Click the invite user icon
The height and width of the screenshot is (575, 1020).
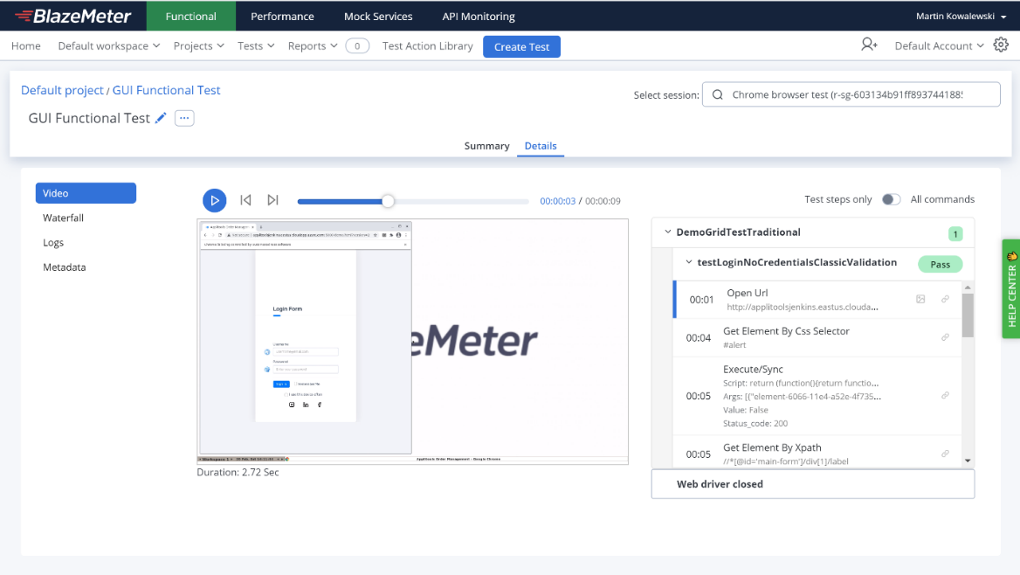click(869, 45)
